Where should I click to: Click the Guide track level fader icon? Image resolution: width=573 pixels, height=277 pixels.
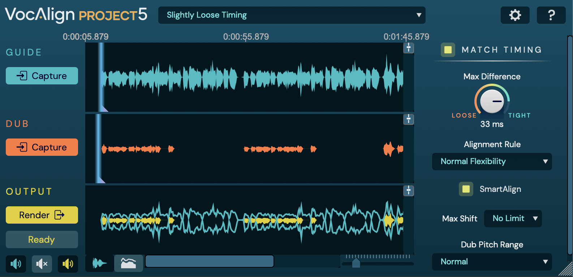(409, 48)
